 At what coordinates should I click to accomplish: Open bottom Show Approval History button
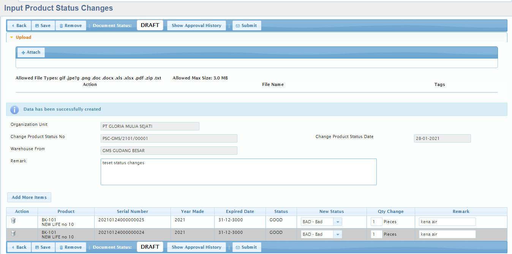tap(196, 247)
